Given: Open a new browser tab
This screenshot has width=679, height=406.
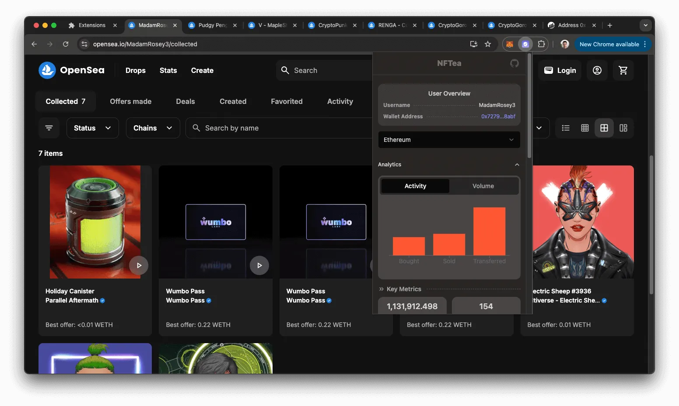Looking at the screenshot, I should pyautogui.click(x=610, y=25).
